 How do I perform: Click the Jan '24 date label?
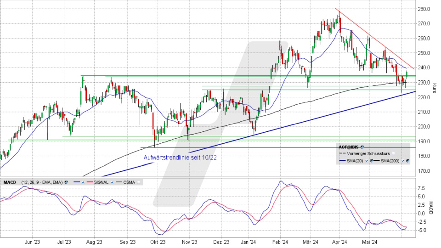coord(249,242)
